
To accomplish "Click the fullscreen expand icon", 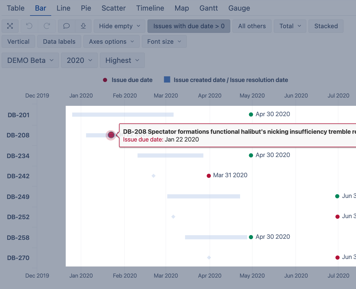I will coord(10,26).
